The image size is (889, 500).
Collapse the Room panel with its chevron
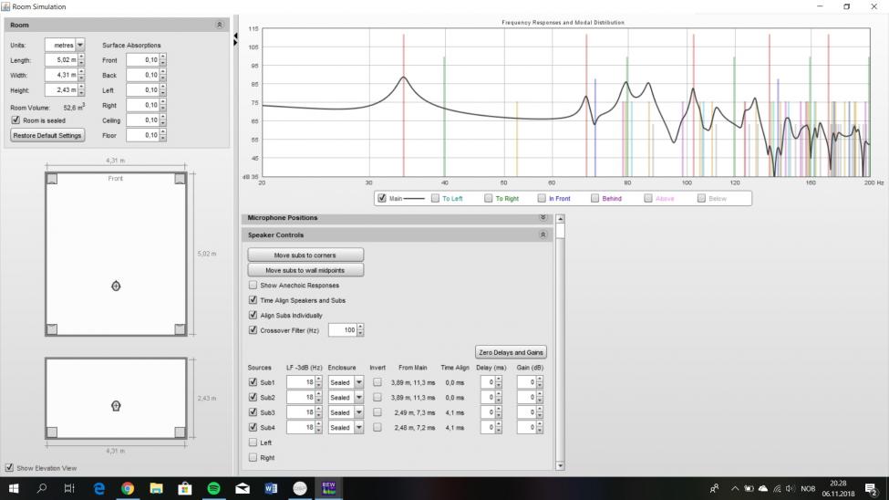[219, 26]
